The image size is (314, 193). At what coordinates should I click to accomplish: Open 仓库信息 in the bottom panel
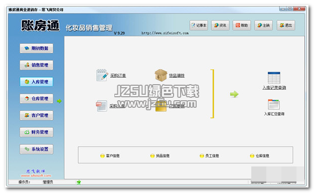pyautogui.click(x=262, y=155)
